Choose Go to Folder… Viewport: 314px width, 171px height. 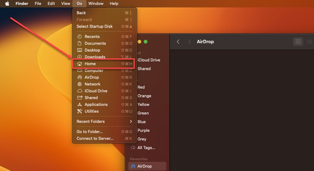105,131
